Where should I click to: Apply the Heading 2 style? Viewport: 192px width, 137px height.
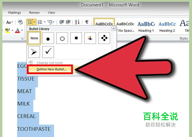point(167,27)
